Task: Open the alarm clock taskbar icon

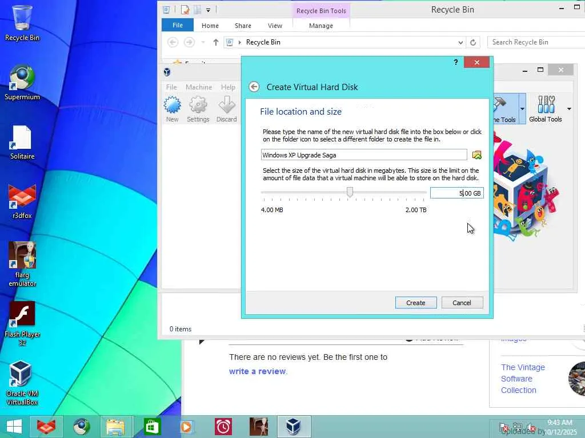Action: point(223,427)
